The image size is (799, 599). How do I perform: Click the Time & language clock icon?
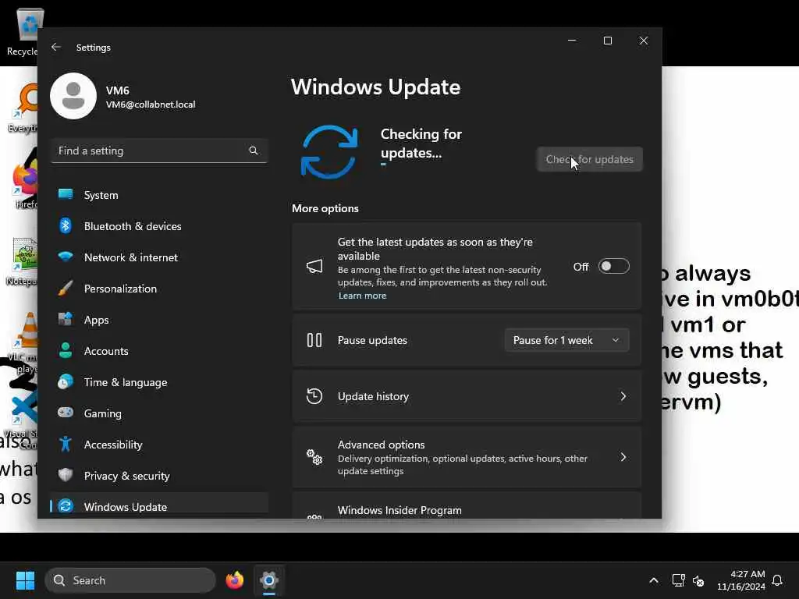[66, 381]
